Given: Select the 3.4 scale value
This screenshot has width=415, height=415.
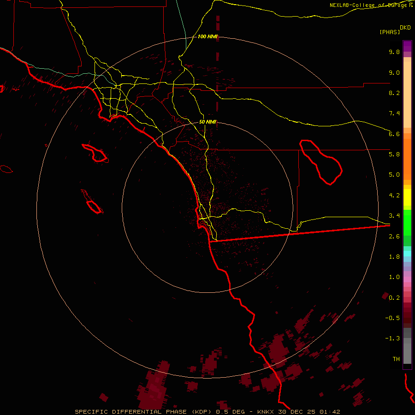Looking at the screenshot, I should click(394, 216).
